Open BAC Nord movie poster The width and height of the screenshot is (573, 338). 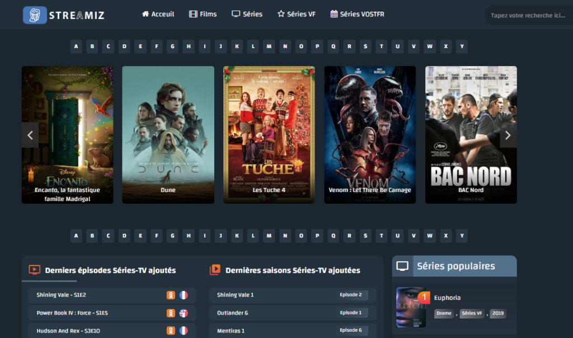pos(471,135)
